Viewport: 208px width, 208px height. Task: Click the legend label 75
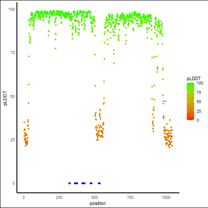(199, 92)
